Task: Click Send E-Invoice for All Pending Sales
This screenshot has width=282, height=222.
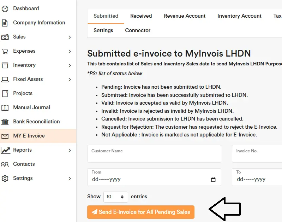Action: click(141, 212)
